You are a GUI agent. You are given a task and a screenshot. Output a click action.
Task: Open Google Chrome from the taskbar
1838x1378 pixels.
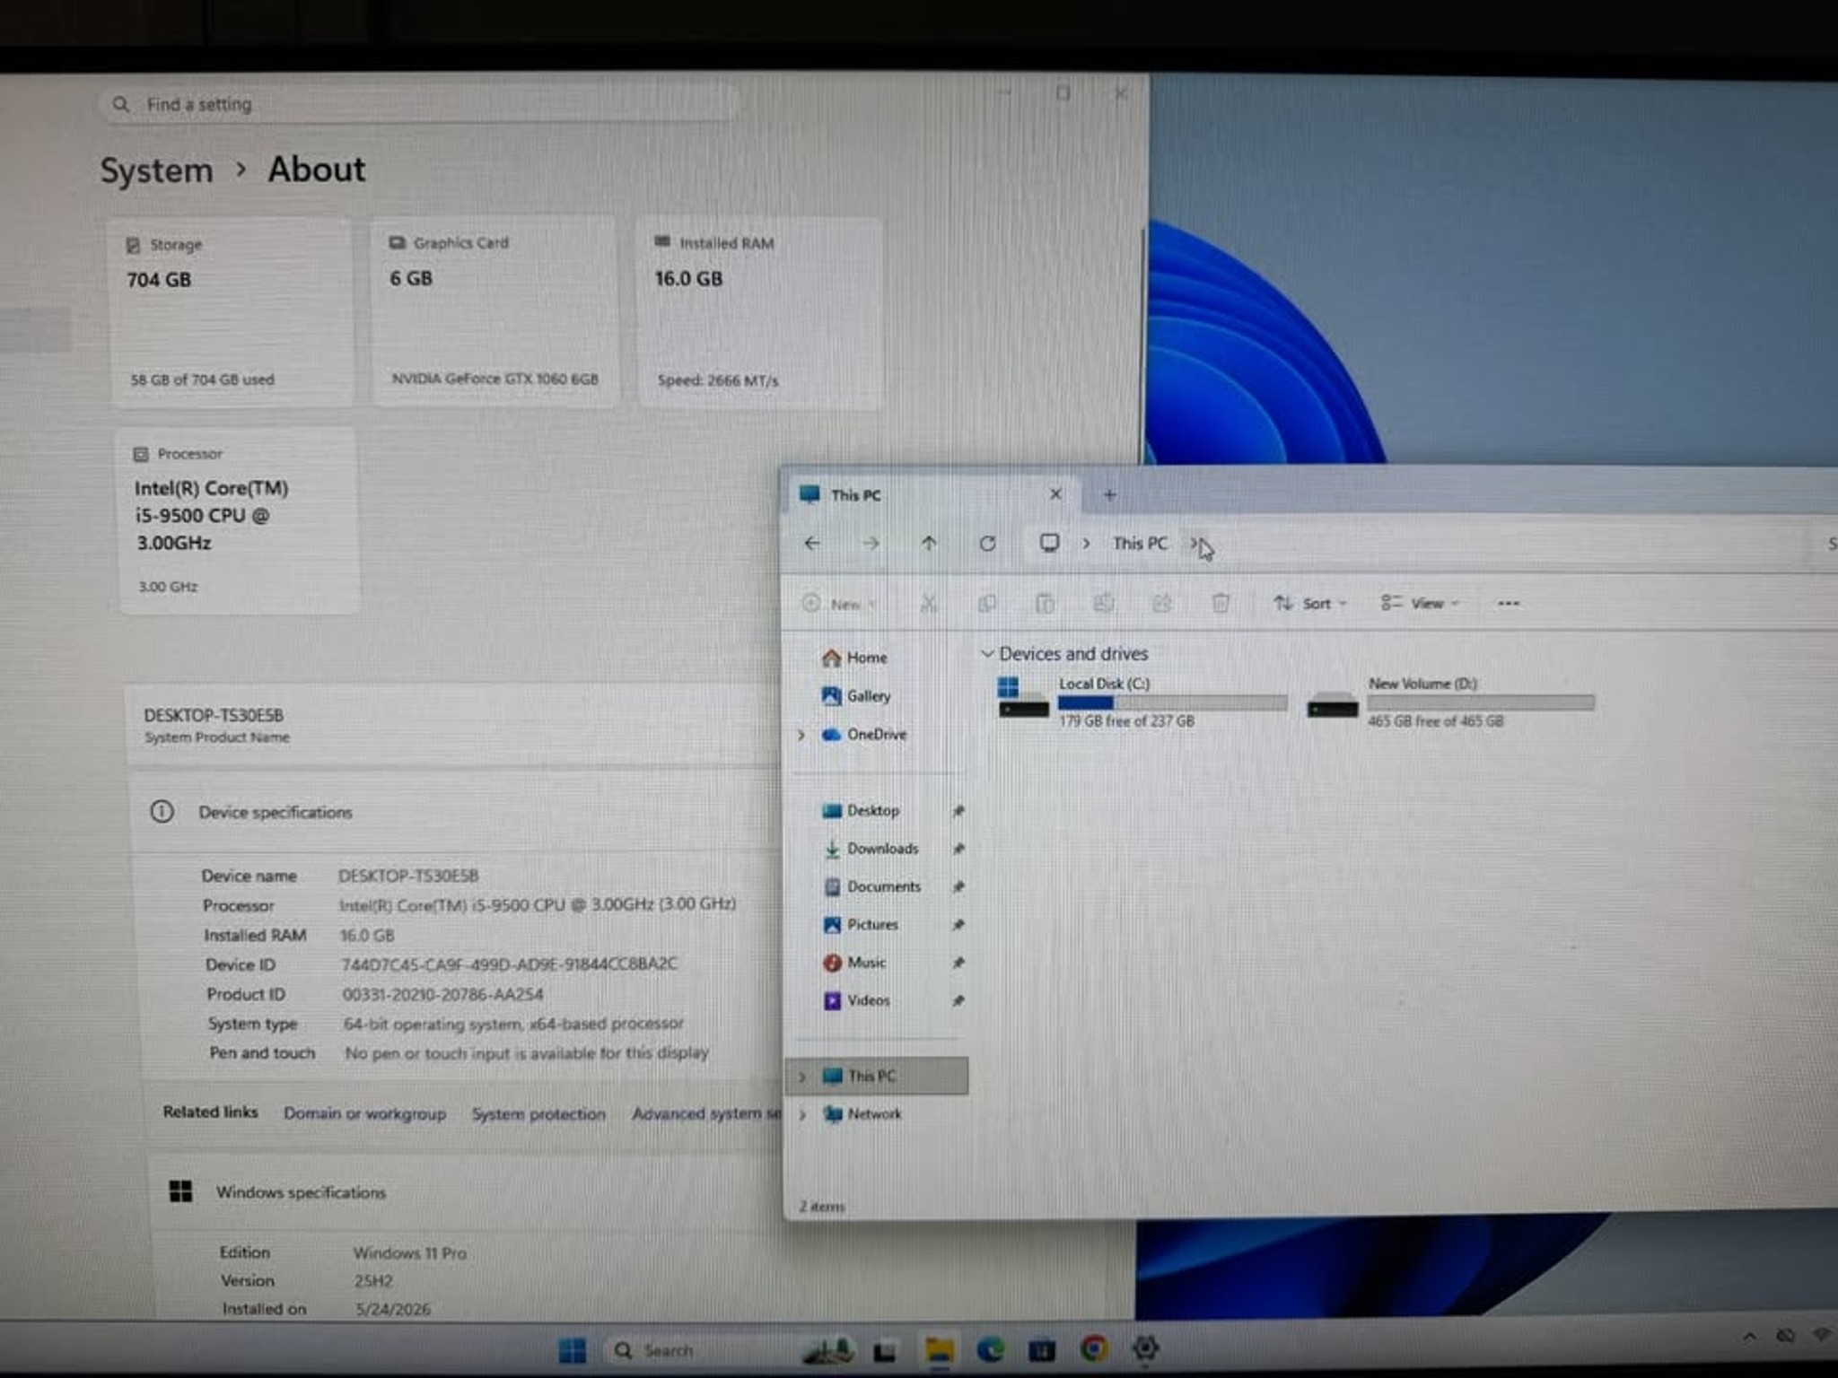[x=1094, y=1348]
